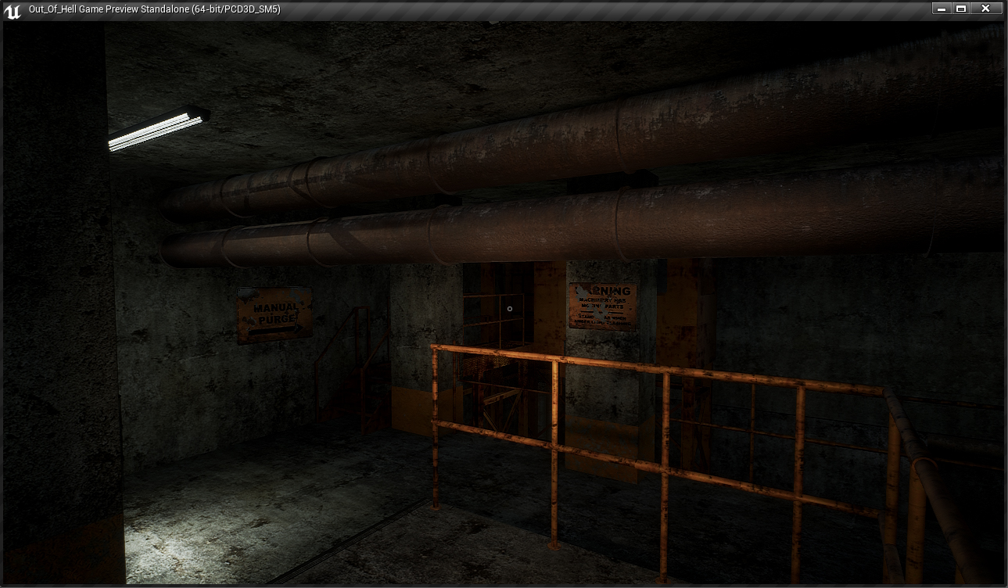Minimize the game preview window
This screenshot has height=588, width=1008.
coord(941,9)
